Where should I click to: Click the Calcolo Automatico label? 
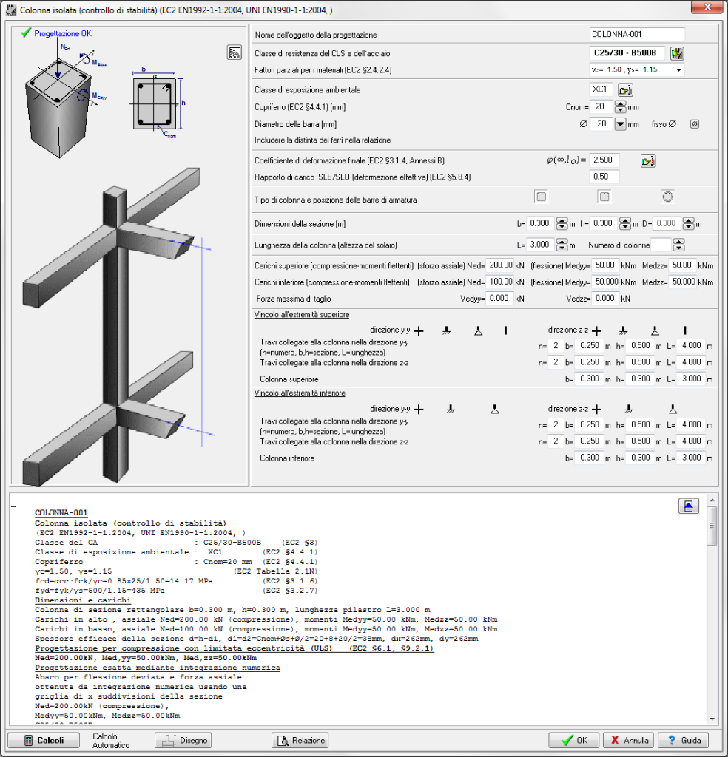(x=111, y=741)
